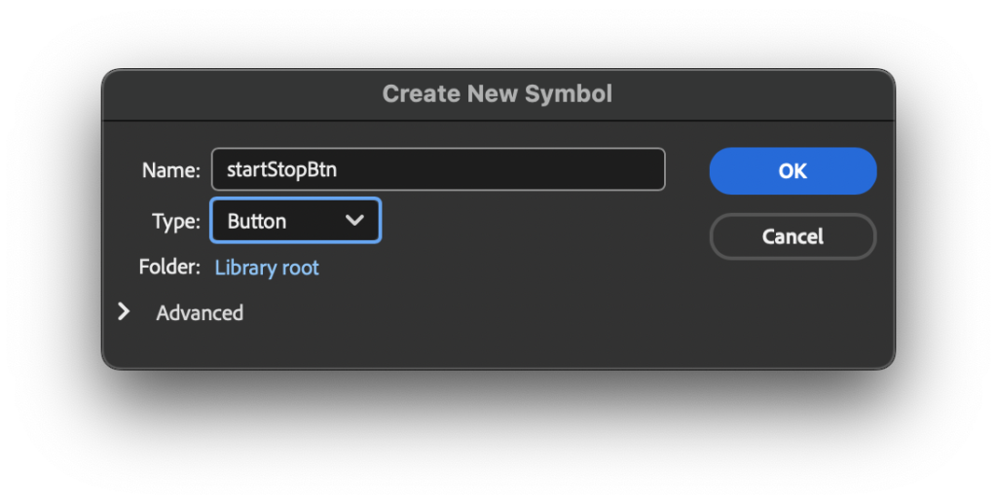Click the Advanced label text

point(200,312)
